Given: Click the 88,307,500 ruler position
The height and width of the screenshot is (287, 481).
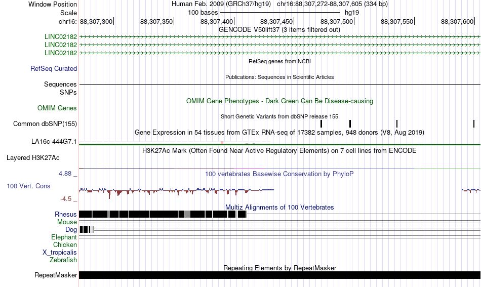Looking at the screenshot, I should [x=337, y=21].
